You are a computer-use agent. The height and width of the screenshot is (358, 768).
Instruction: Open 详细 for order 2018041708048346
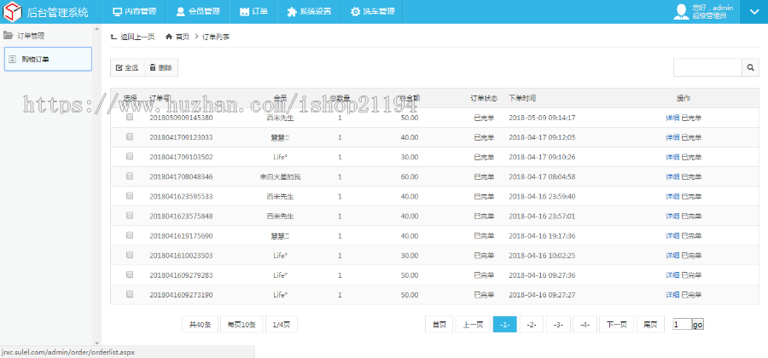pos(672,176)
